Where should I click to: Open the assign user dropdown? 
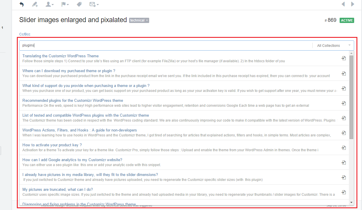pos(50,4)
